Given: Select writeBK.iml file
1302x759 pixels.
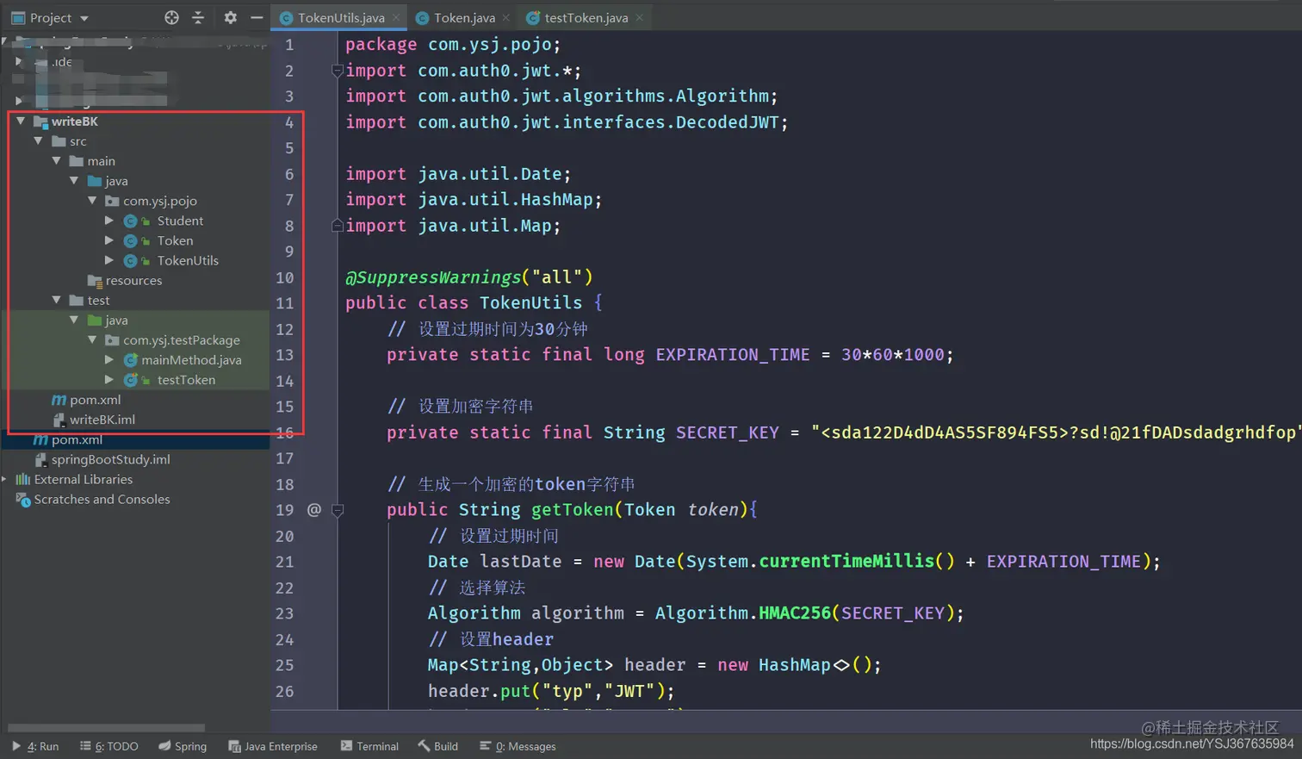Looking at the screenshot, I should (x=102, y=420).
